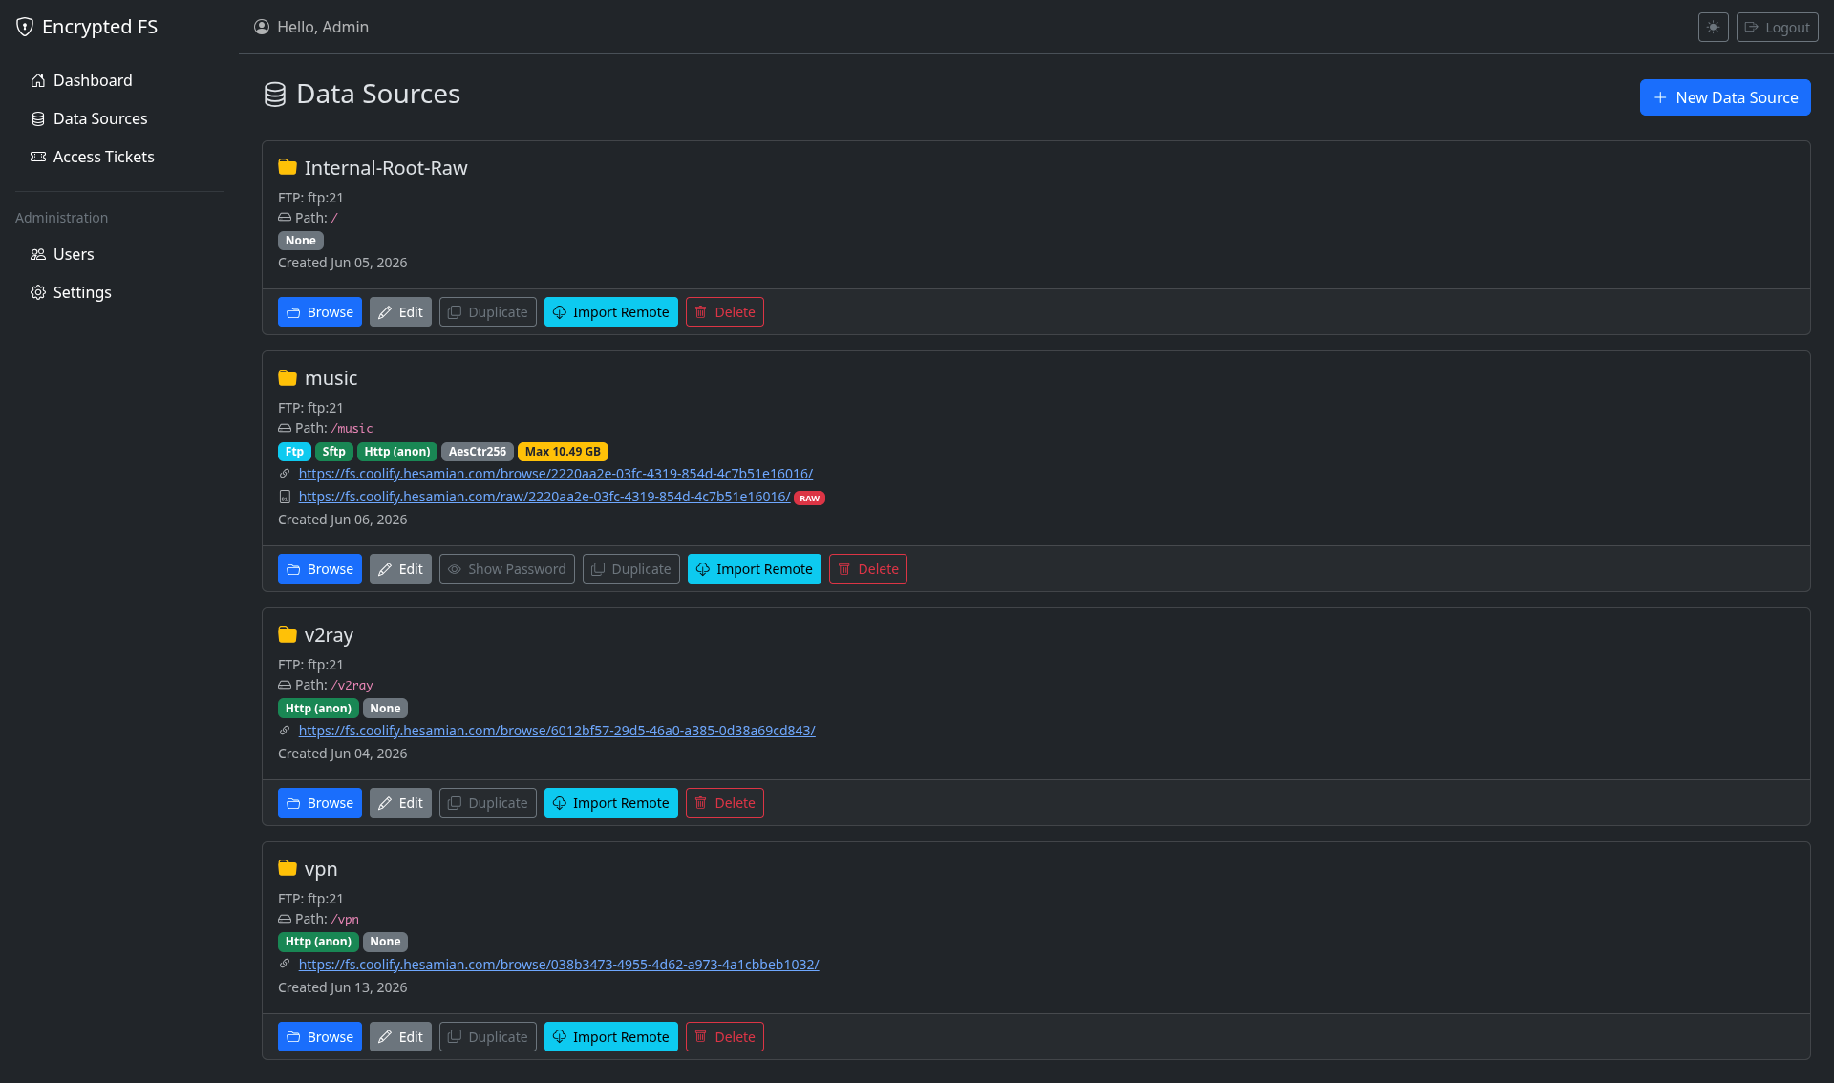Click the drive icon beside vpn Path
Viewport: 1834px width, 1083px height.
click(x=285, y=919)
